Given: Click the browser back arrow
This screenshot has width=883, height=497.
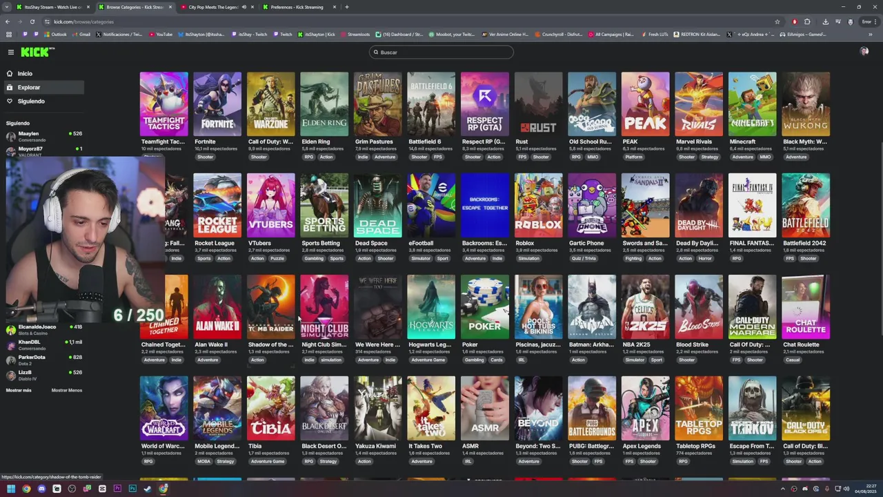Looking at the screenshot, I should coord(8,21).
